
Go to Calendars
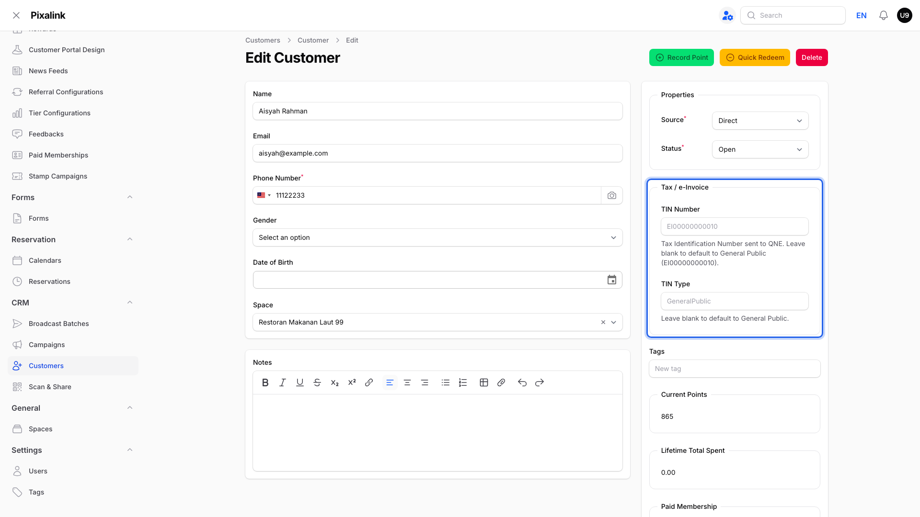pyautogui.click(x=73, y=260)
